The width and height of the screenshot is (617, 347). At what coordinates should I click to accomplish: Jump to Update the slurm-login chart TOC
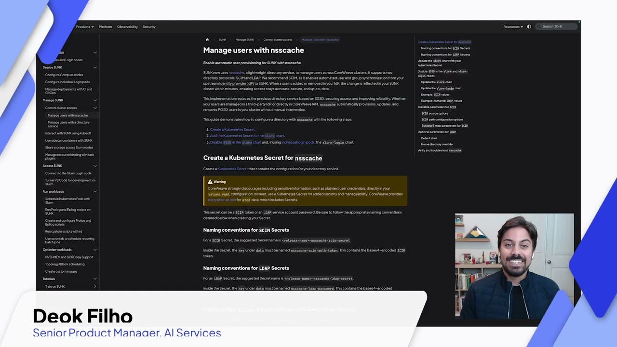pos(441,88)
